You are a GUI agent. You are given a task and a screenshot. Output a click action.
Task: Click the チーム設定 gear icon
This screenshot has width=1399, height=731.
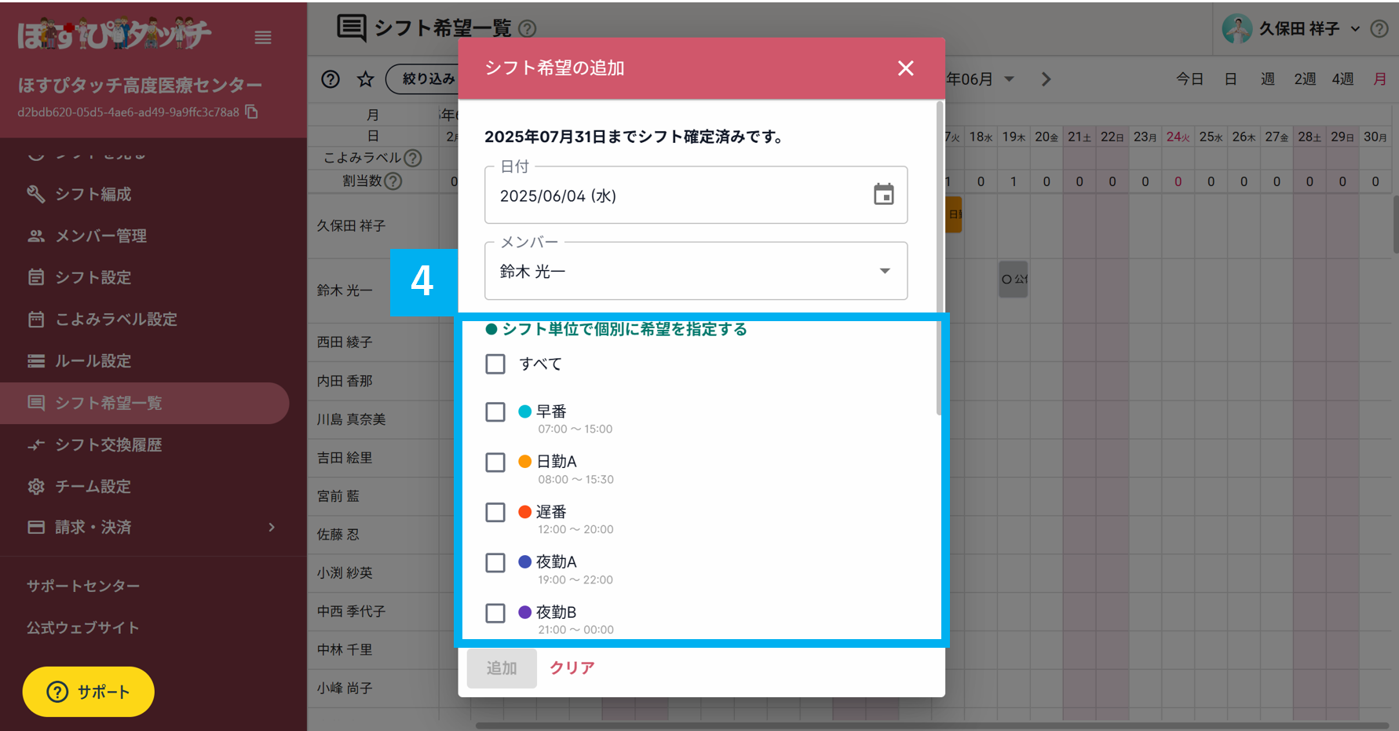click(x=36, y=486)
